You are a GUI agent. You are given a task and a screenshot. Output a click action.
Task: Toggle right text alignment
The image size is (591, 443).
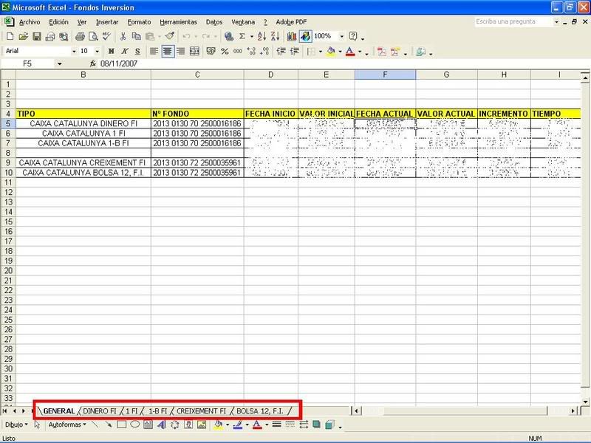pos(181,51)
